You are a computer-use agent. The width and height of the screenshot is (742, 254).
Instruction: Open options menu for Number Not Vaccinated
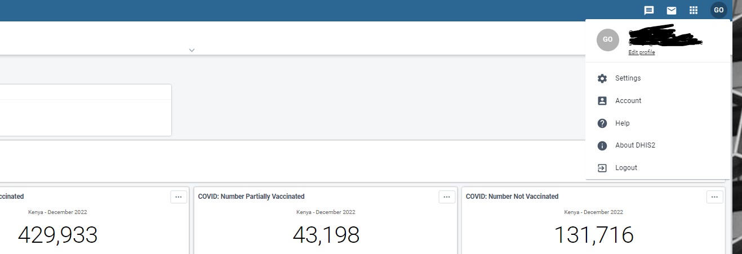(714, 197)
